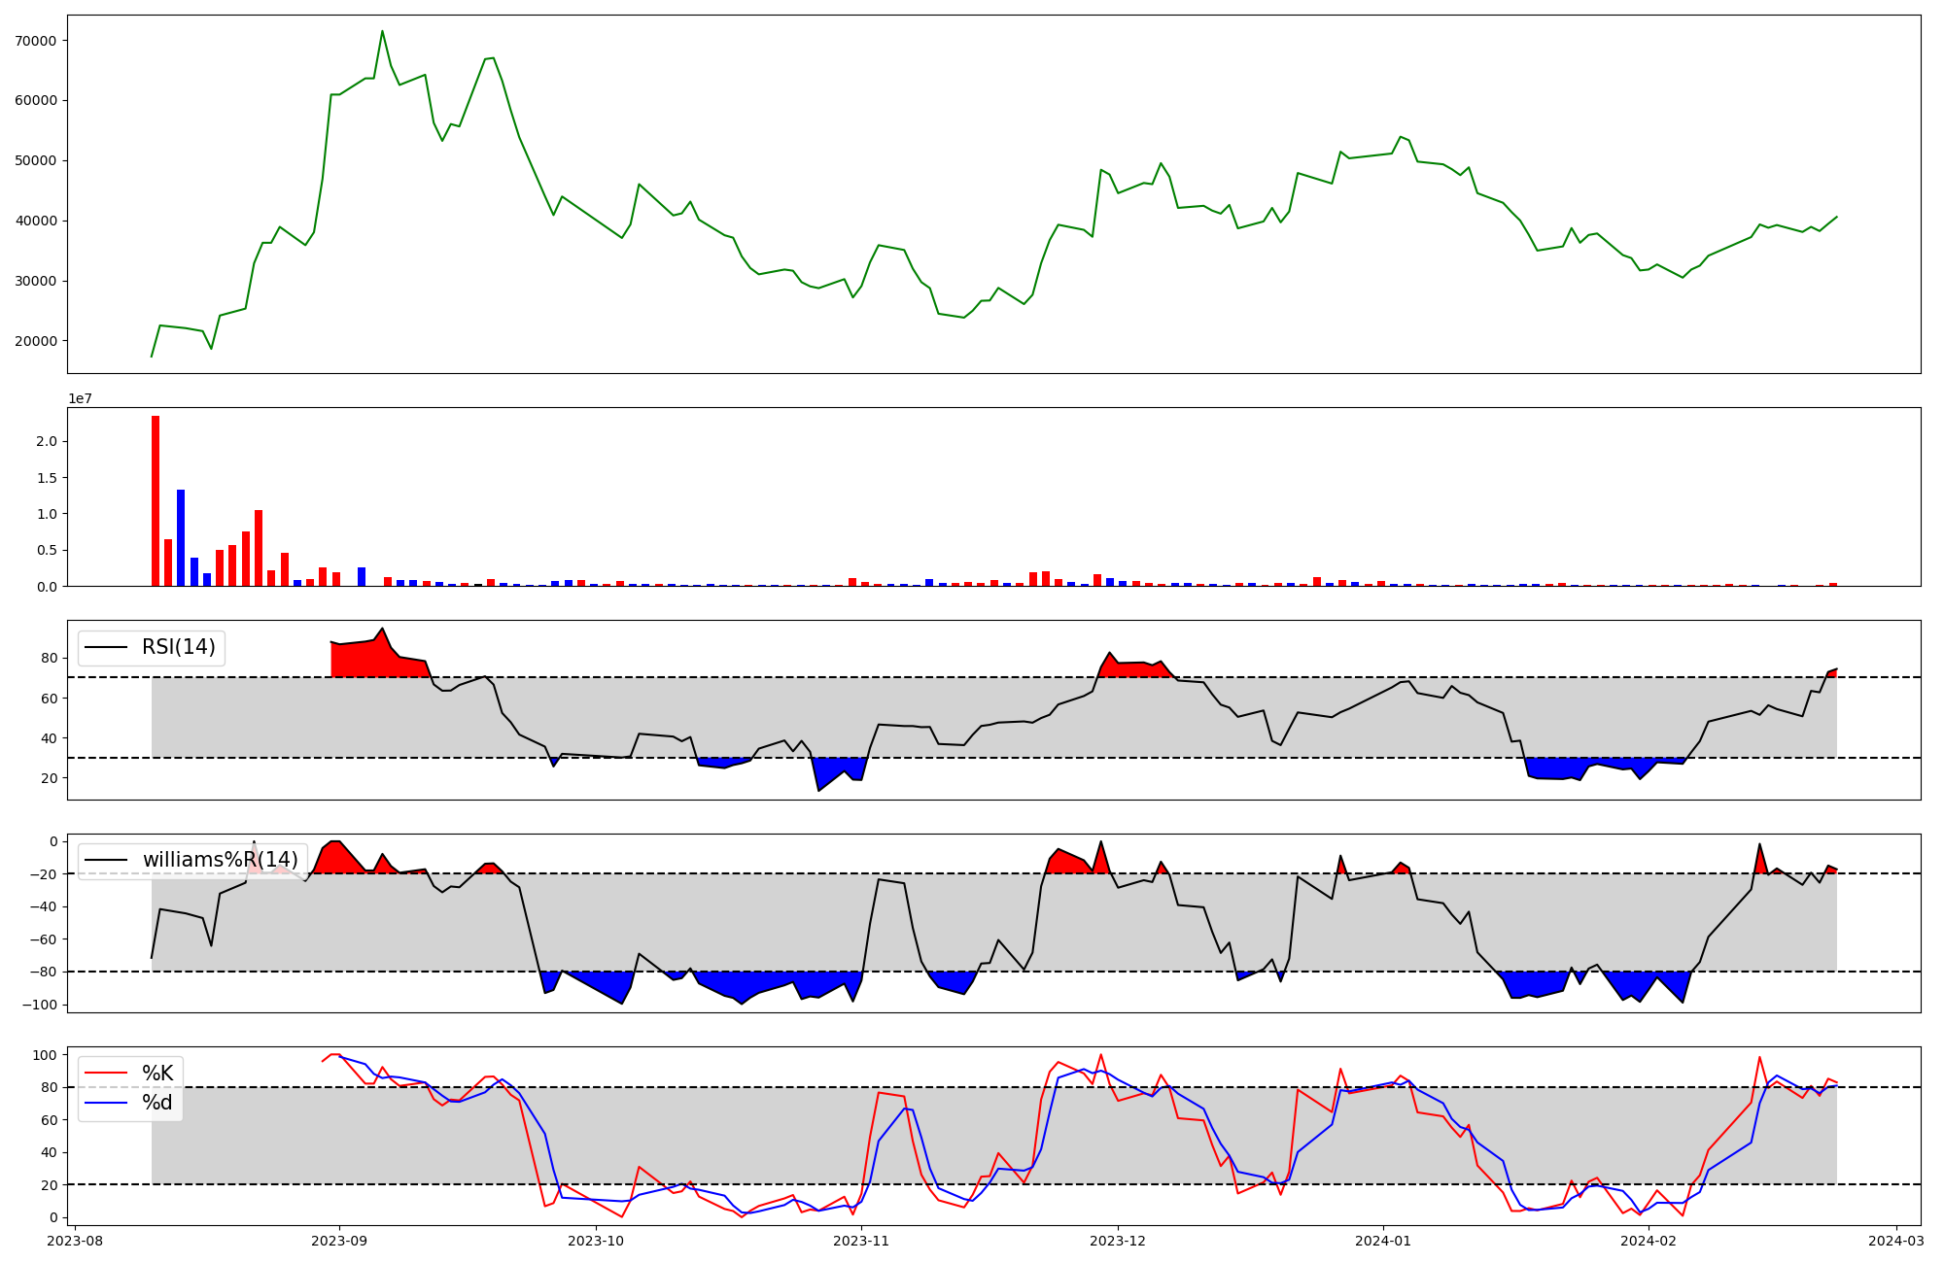The height and width of the screenshot is (1263, 1944).
Task: Click the williams%R(14) legend label
Action: (220, 860)
